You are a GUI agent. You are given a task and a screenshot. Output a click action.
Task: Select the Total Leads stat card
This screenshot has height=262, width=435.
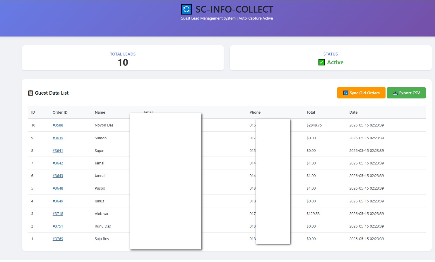(123, 58)
